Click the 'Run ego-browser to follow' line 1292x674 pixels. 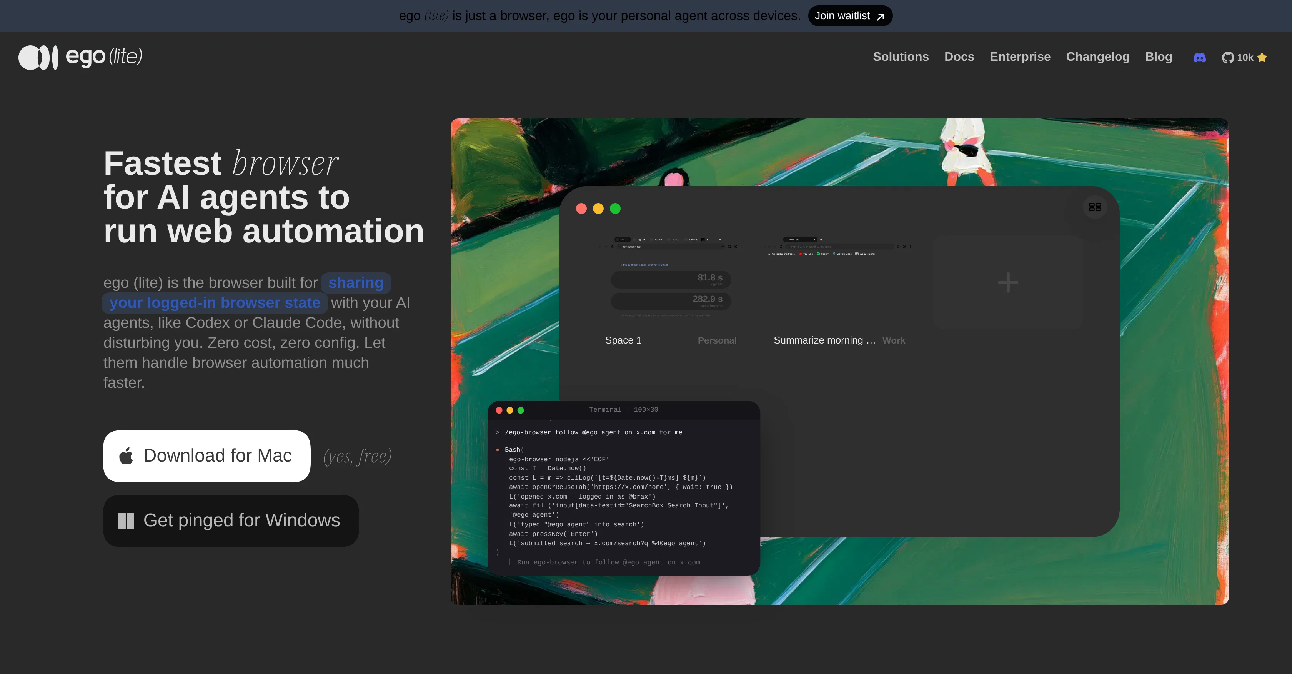point(608,562)
